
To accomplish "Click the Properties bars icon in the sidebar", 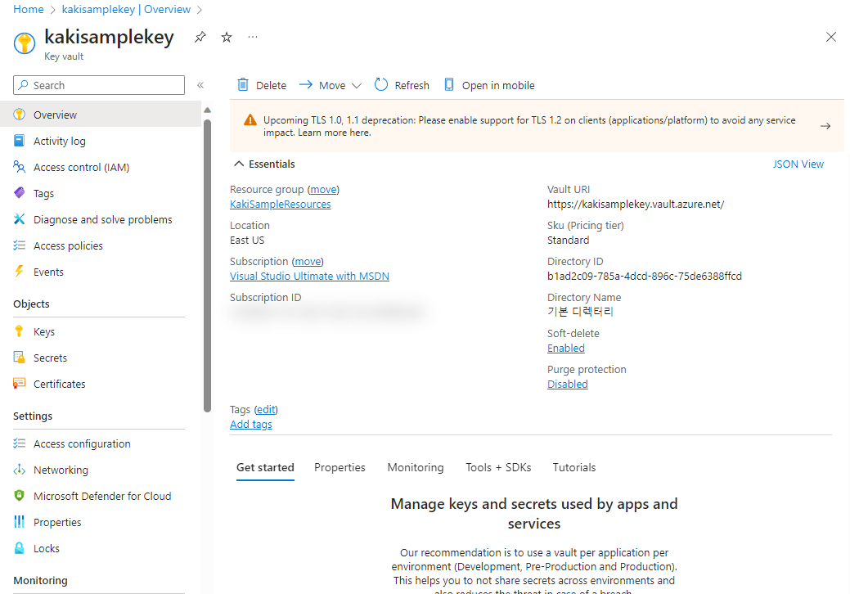I will [19, 521].
